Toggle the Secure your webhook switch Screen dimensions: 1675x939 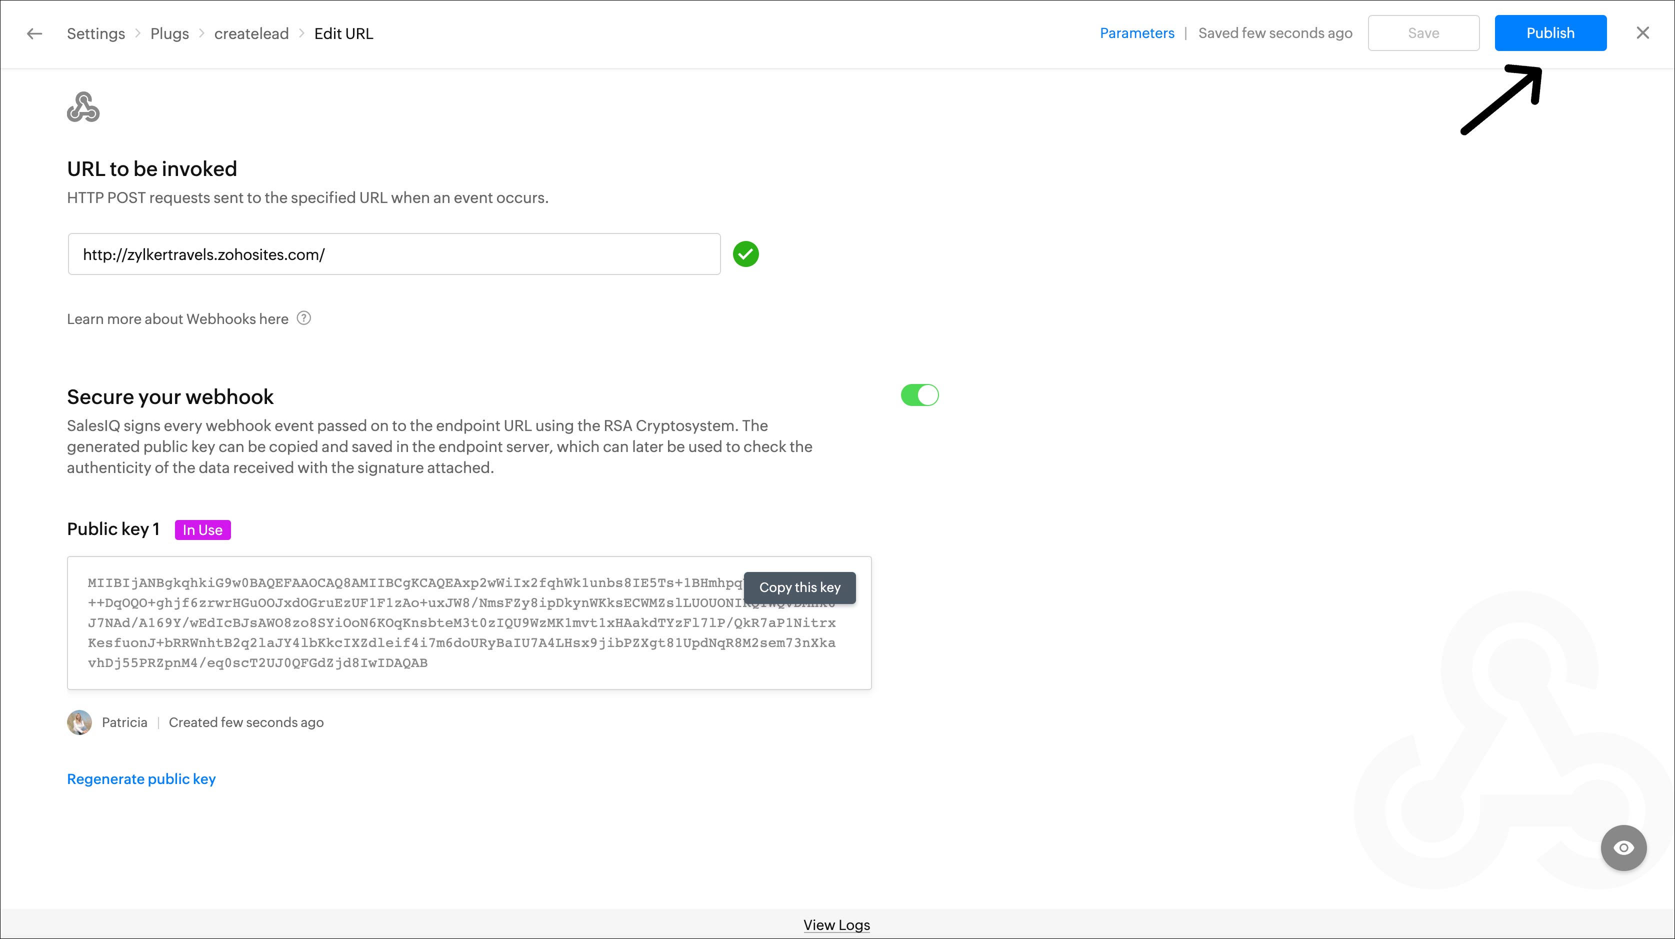(920, 394)
